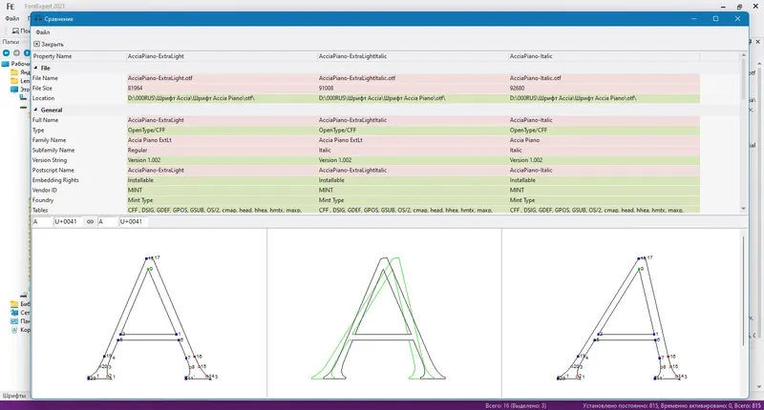Viewport: 764px width, 410px height.
Task: Select the Это computer icon in the tree
Action: pyautogui.click(x=14, y=90)
